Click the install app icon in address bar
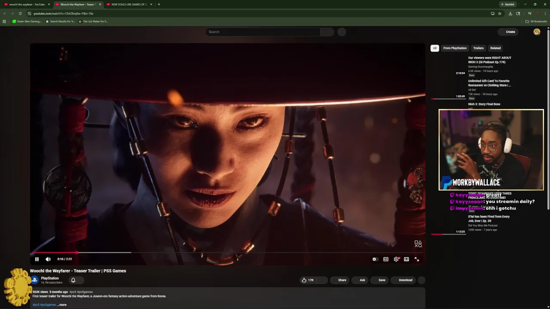The image size is (550, 309). 492,13
